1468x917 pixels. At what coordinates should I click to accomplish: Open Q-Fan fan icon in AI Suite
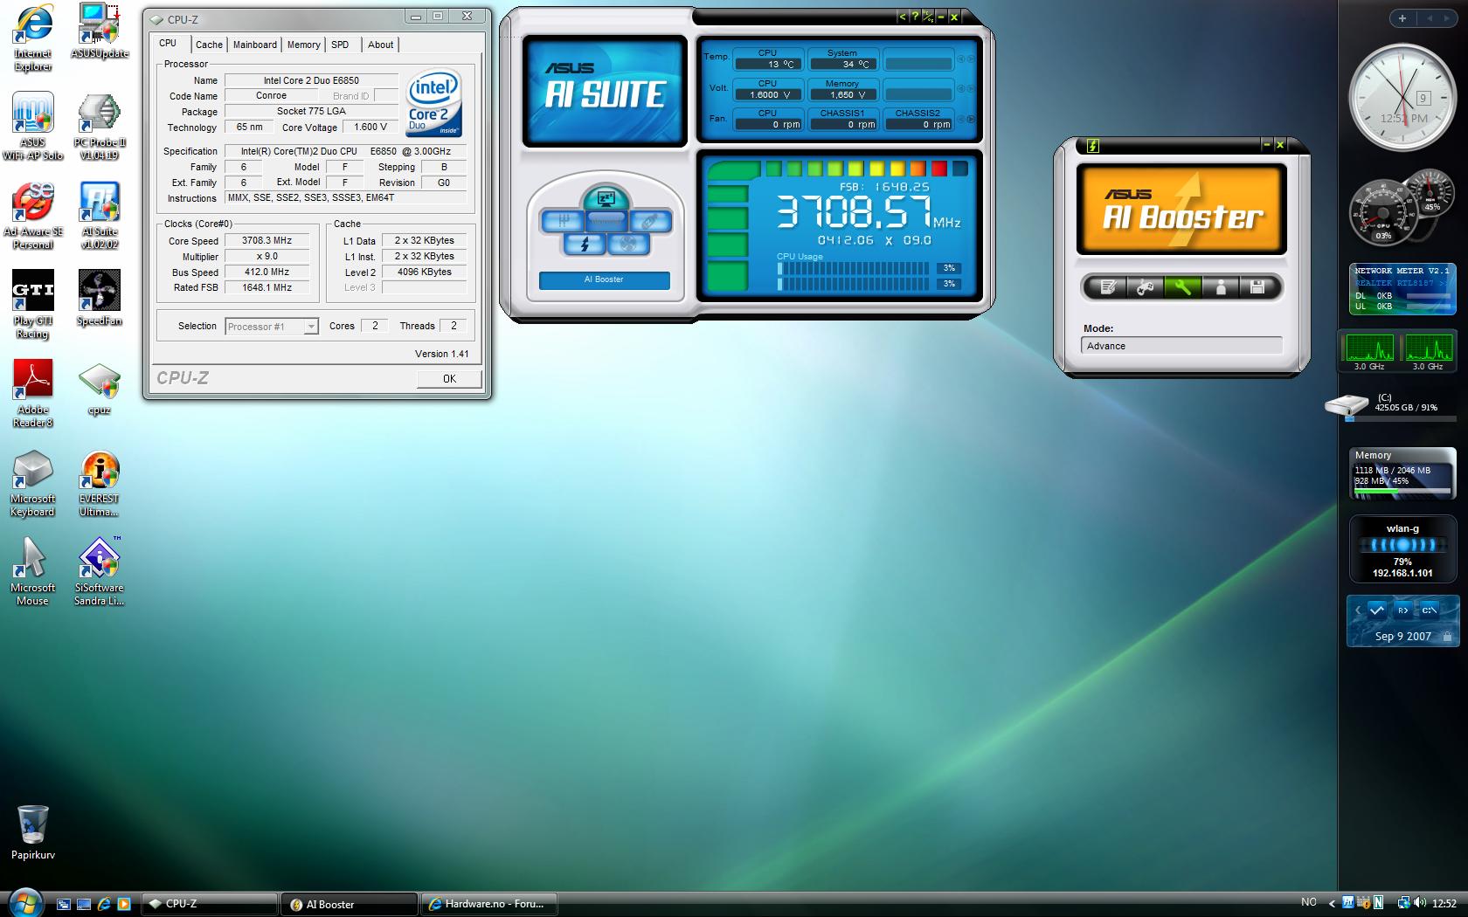point(627,245)
